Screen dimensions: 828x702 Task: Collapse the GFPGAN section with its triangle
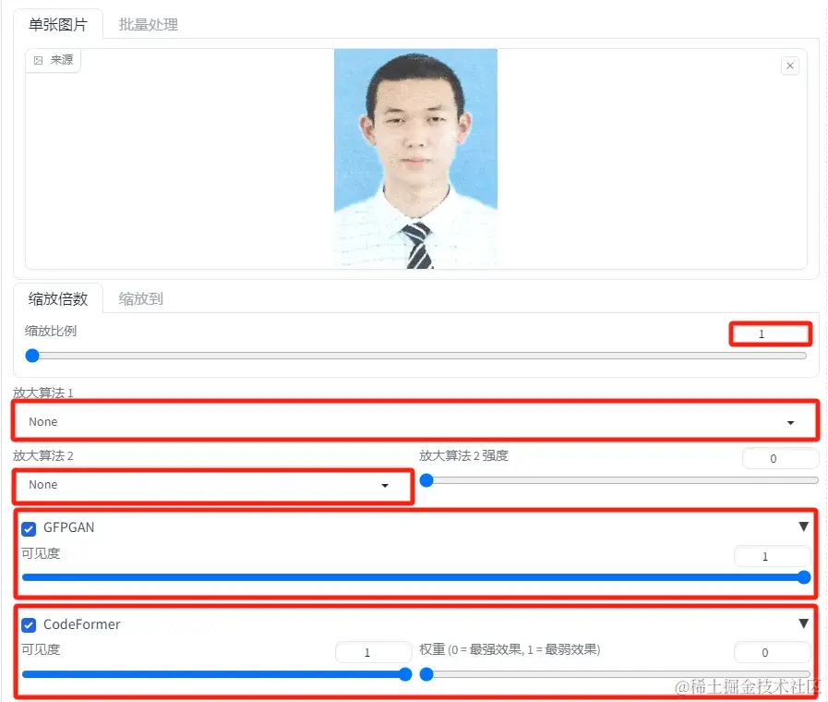(805, 526)
